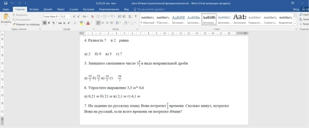Toggle superscript (x²) formatting
The image size is (309, 128).
(x=69, y=23)
